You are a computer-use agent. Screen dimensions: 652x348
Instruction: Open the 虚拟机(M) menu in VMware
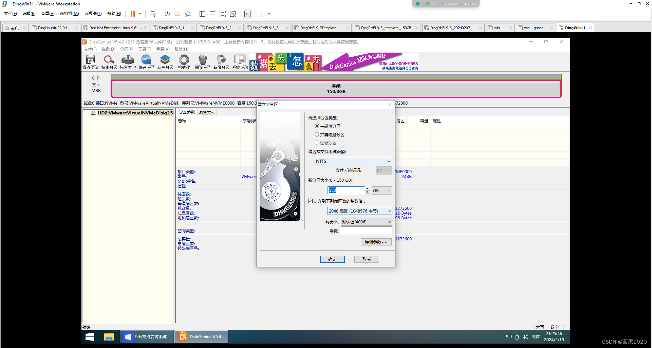(69, 14)
